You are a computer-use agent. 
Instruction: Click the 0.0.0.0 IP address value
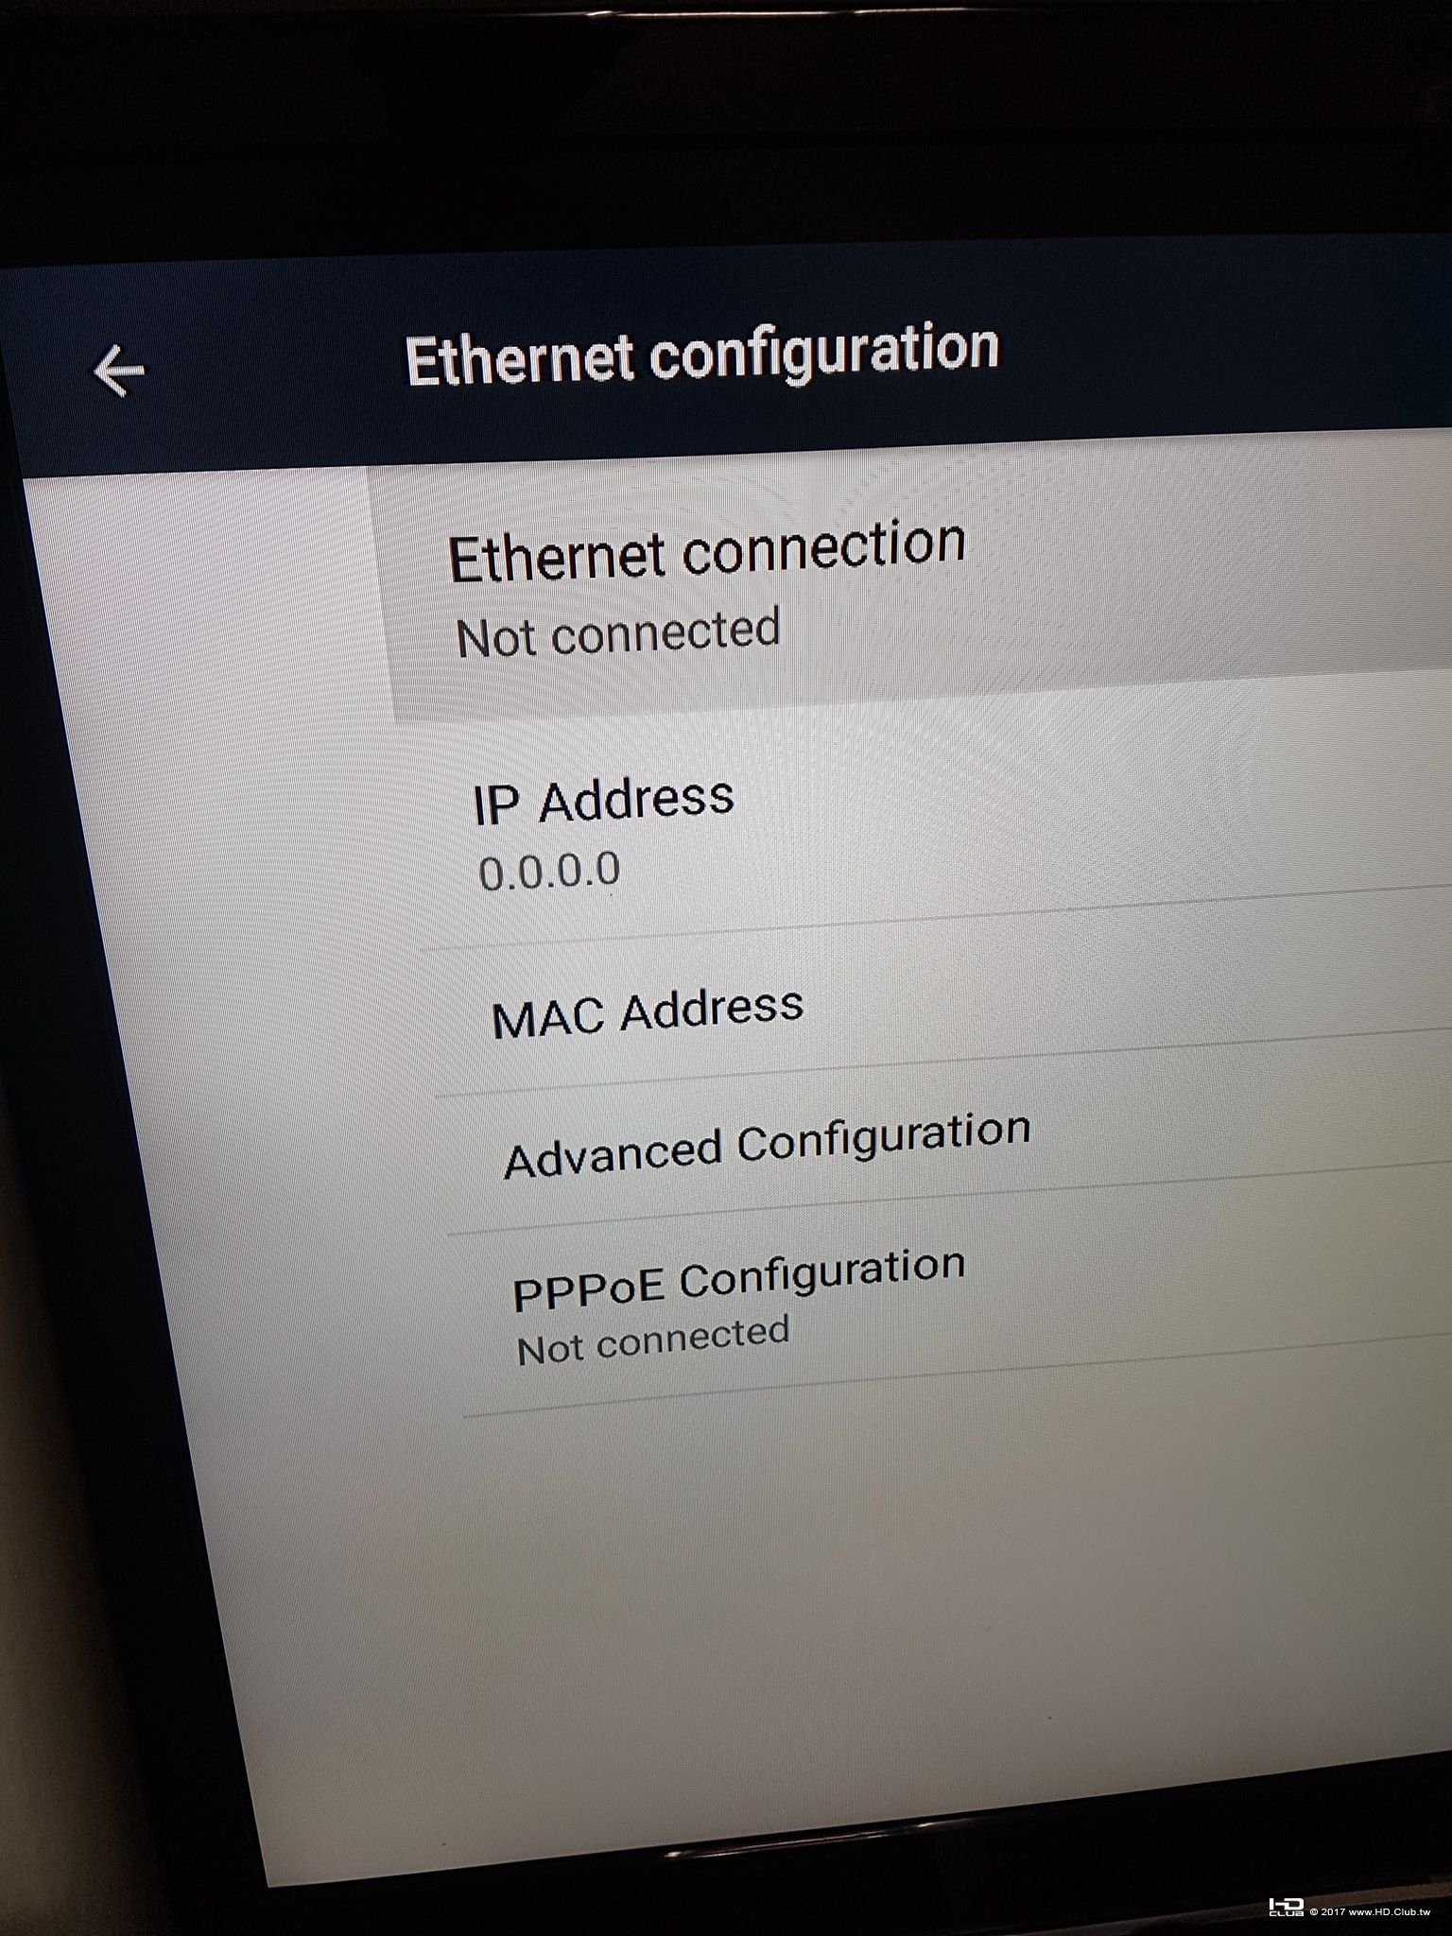[x=549, y=872]
